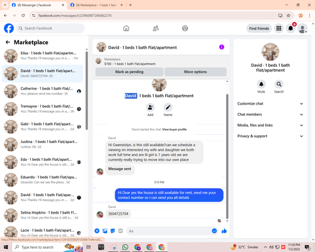Click More options button

[x=195, y=72]
